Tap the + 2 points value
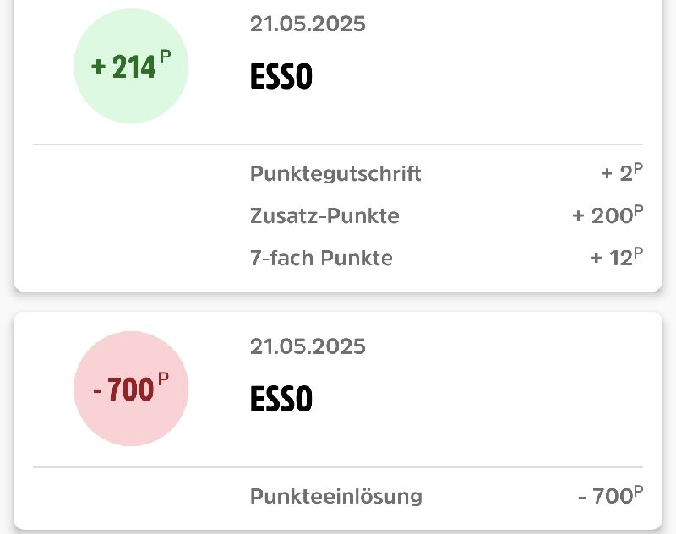Image resolution: width=676 pixels, height=534 pixels. (x=622, y=172)
